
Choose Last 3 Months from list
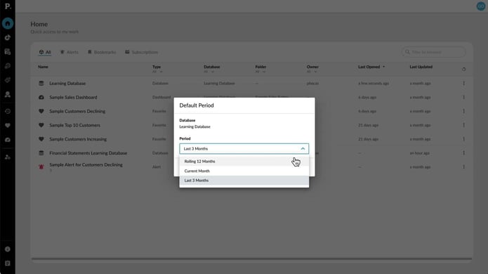pos(244,181)
